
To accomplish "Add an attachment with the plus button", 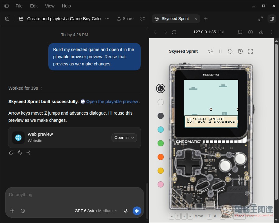I will click(x=12, y=211).
